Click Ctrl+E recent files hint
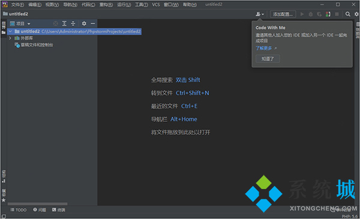This screenshot has height=219, width=360. (x=189, y=106)
